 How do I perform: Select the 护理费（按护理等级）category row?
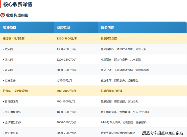[15, 91]
